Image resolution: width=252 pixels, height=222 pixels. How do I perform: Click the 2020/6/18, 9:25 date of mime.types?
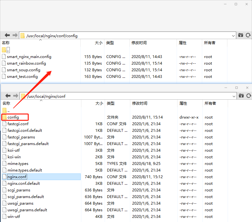(x=146, y=164)
